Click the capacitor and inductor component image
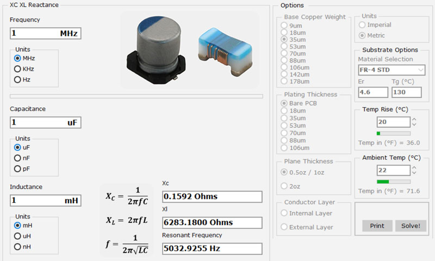Viewport: 435px width, 261px height. coord(190,50)
